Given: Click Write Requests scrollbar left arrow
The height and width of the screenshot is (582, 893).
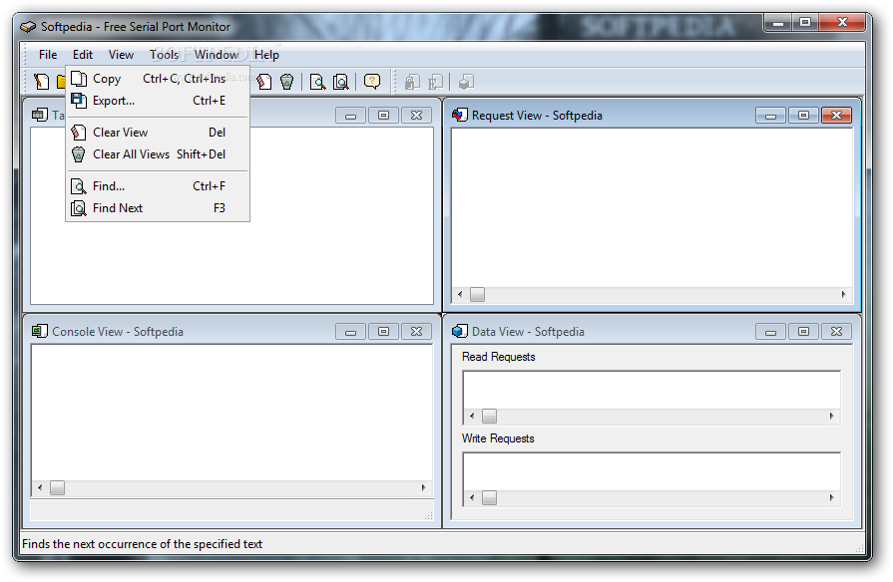Looking at the screenshot, I should tap(472, 498).
